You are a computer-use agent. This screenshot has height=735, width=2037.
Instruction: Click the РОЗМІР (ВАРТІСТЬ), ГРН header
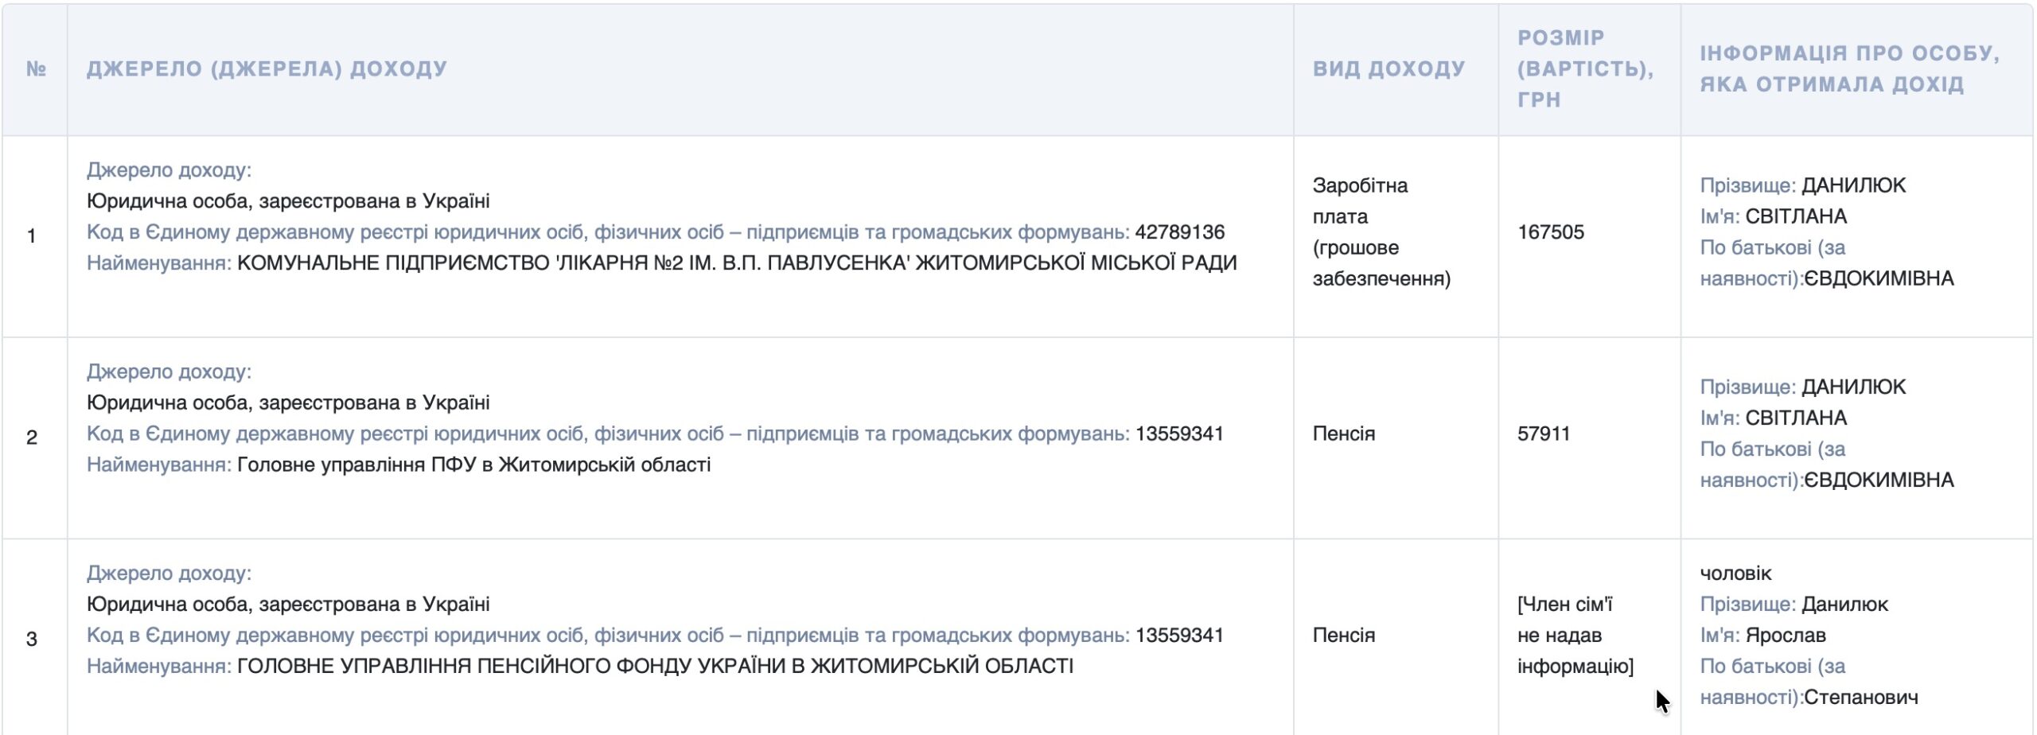(x=1585, y=69)
